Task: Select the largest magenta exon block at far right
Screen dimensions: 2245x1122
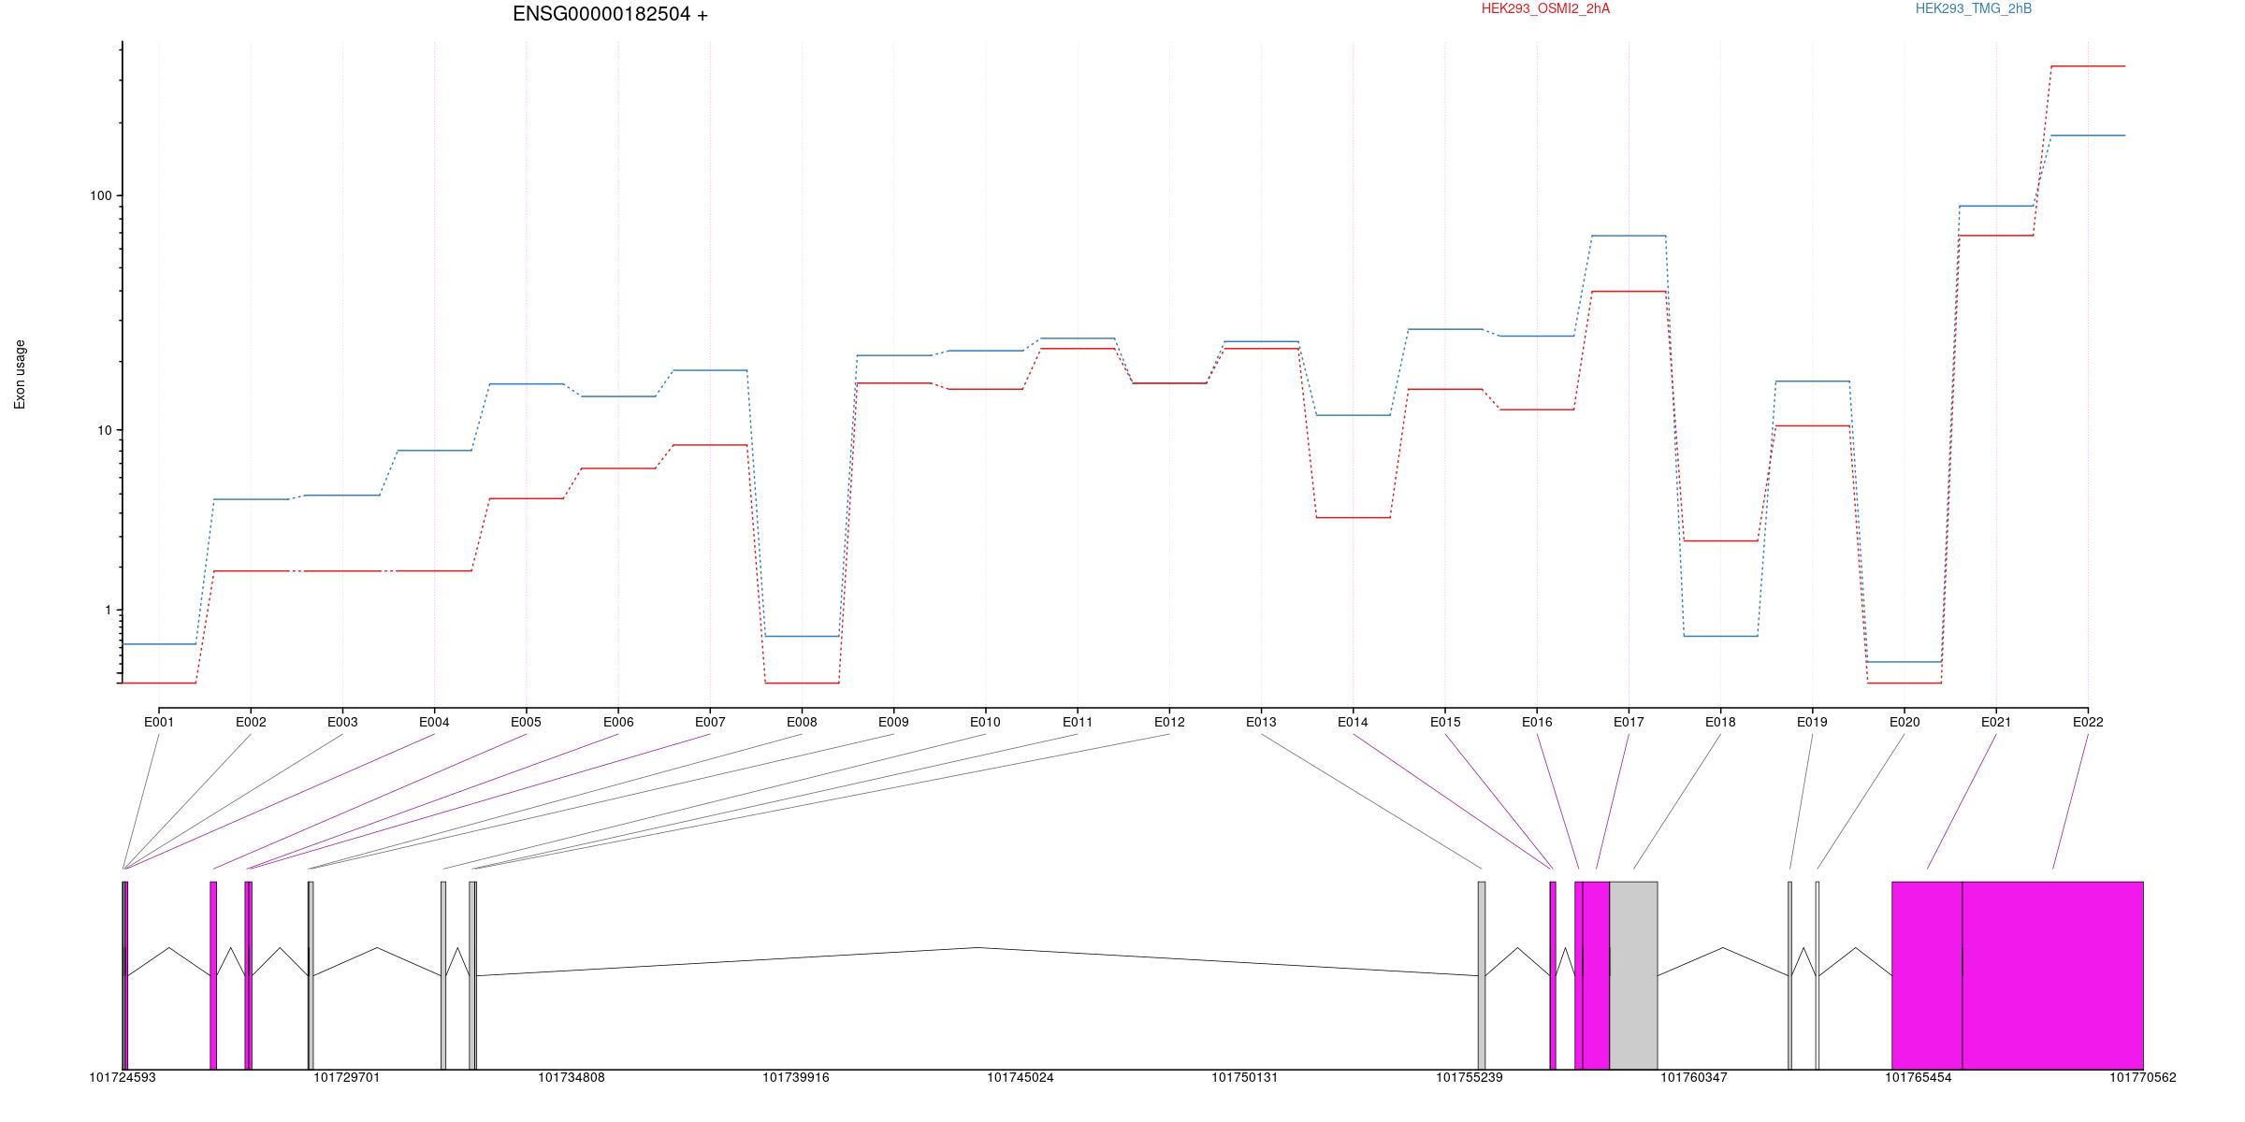Action: (2052, 975)
